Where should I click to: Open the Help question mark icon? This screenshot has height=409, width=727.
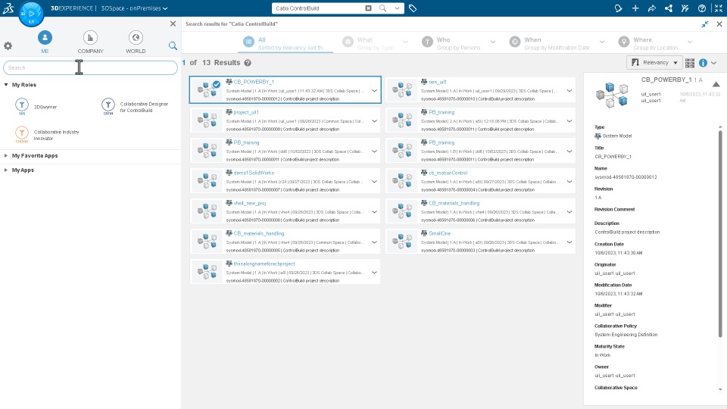click(702, 8)
